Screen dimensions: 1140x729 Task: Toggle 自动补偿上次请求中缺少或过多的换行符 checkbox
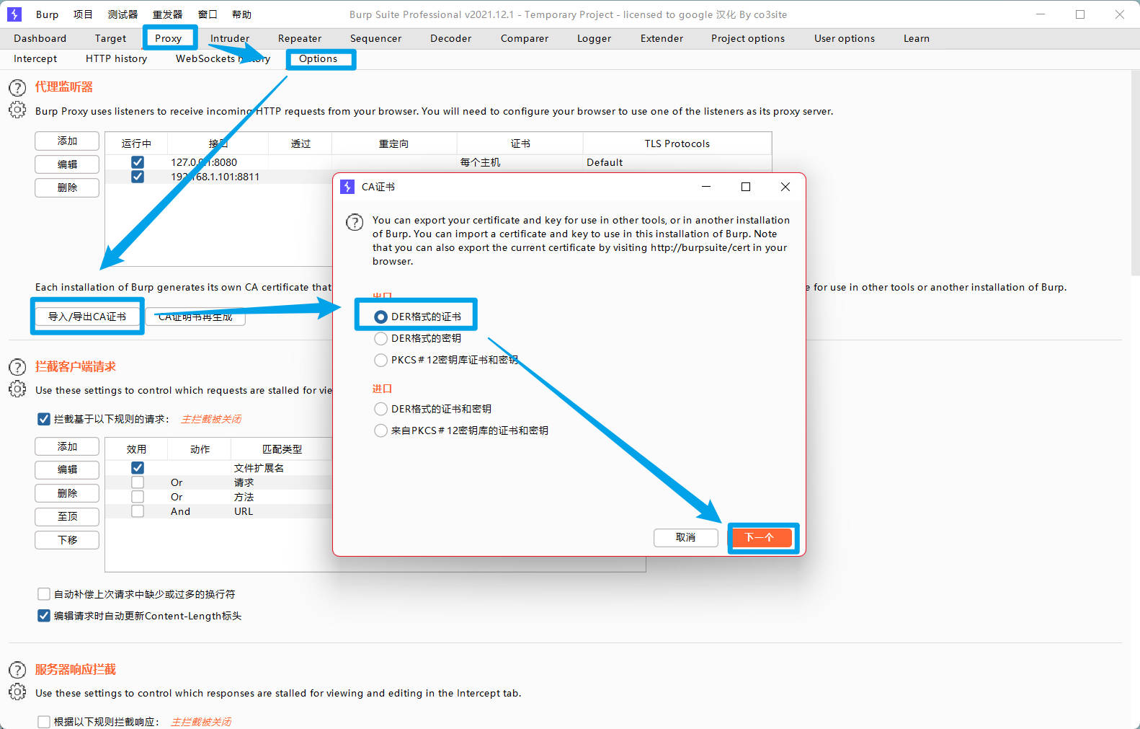click(x=44, y=594)
